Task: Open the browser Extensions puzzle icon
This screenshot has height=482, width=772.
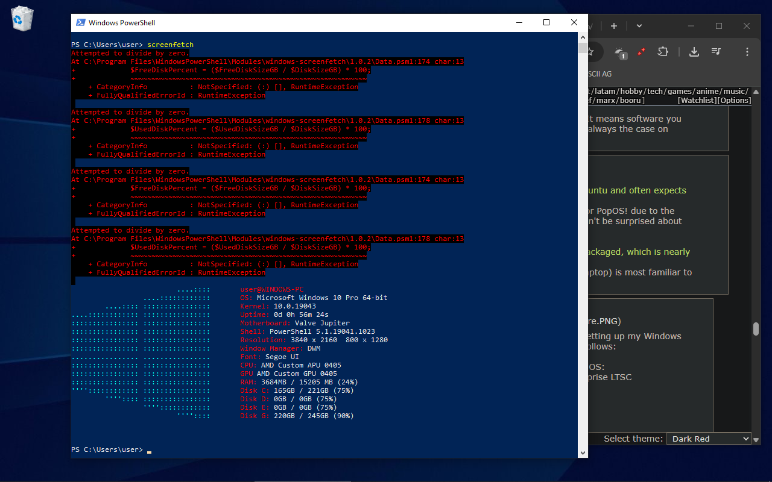Action: pos(663,52)
